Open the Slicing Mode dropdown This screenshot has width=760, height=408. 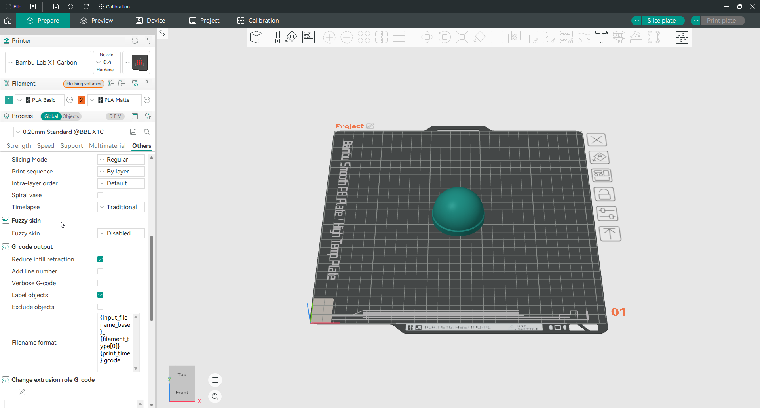tap(121, 160)
